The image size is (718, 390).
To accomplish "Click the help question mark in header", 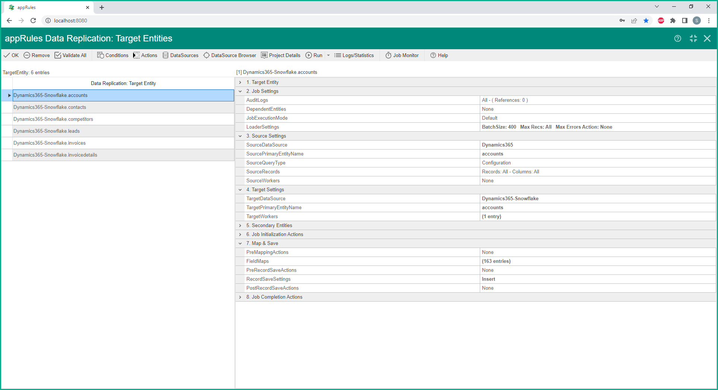I will 677,38.
